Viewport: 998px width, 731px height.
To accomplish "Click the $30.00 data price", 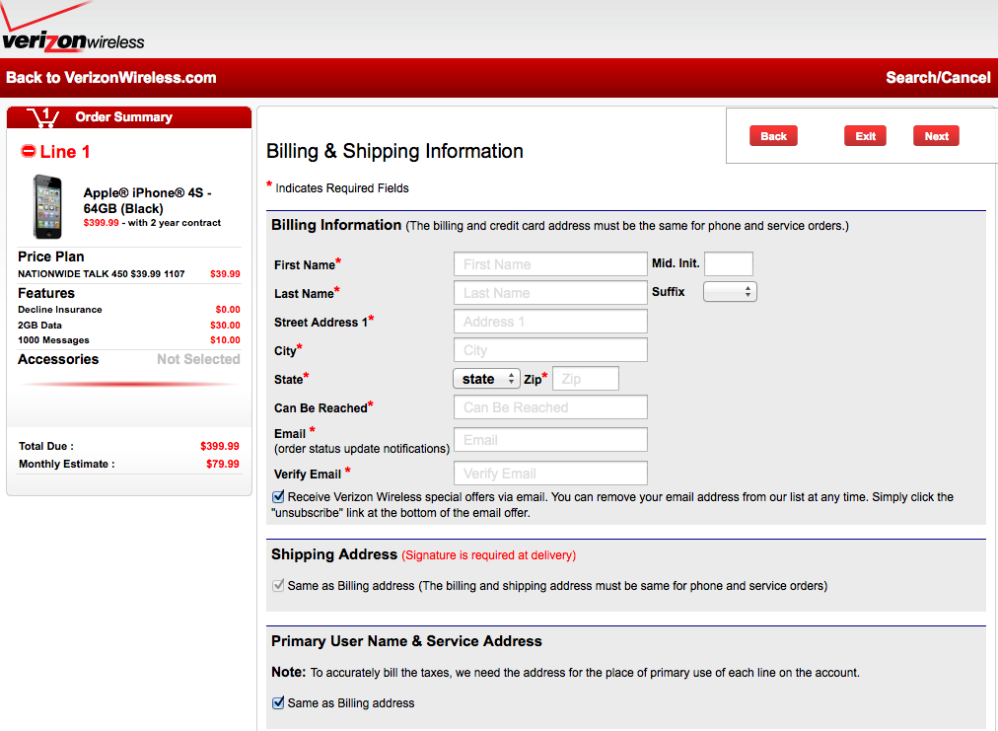I will pyautogui.click(x=225, y=325).
